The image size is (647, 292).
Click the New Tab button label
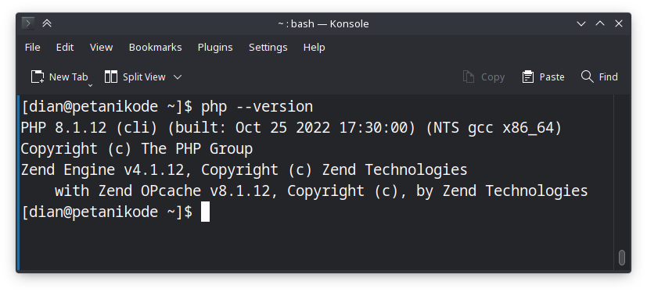(x=69, y=77)
